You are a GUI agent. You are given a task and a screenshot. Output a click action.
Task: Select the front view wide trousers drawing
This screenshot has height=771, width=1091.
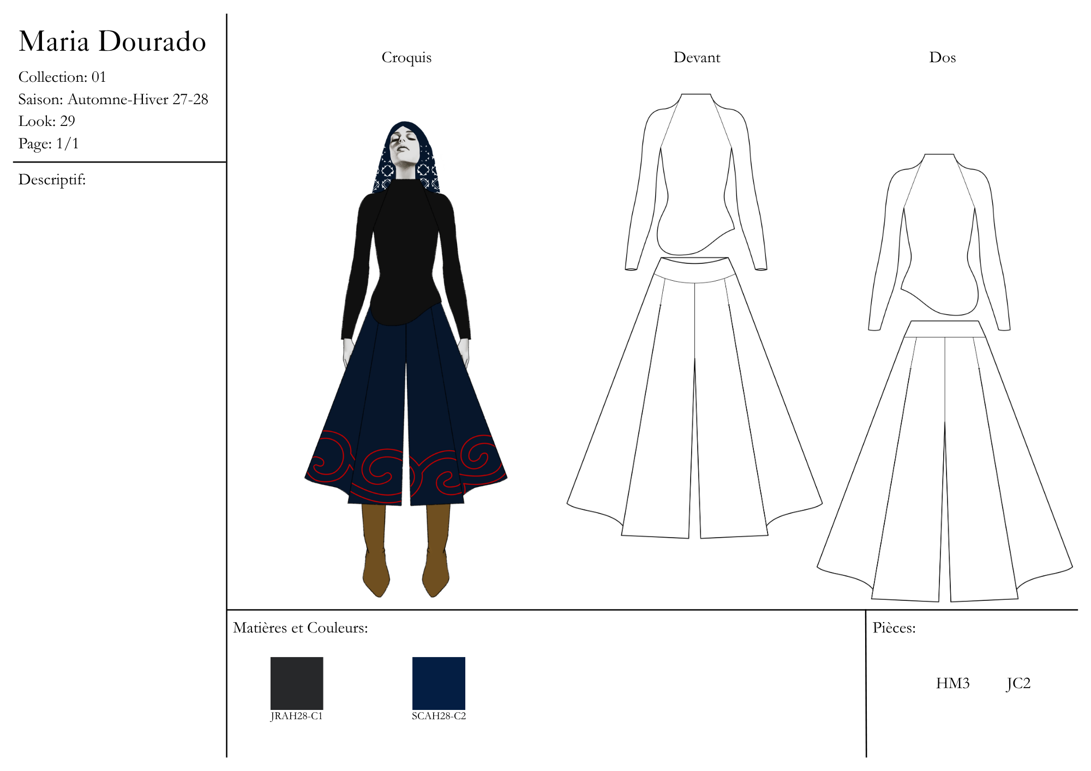(694, 398)
